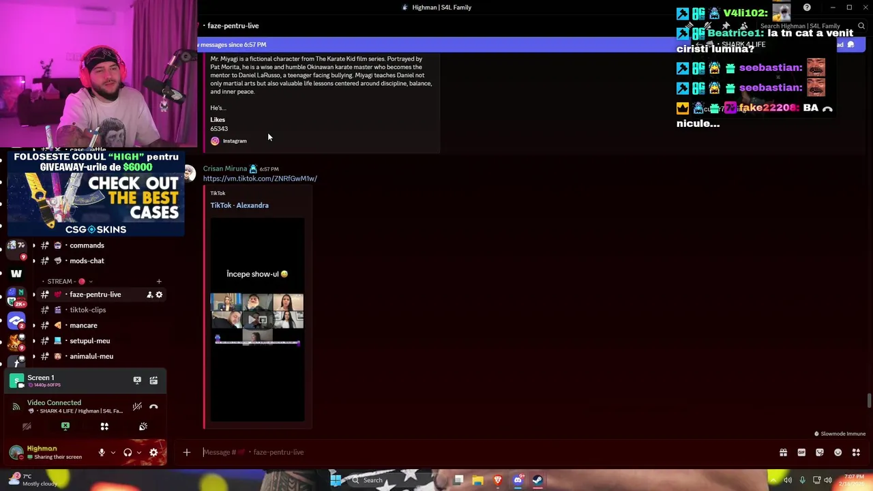Stop streaming Screen 1
This screenshot has width=873, height=491.
pyautogui.click(x=137, y=381)
